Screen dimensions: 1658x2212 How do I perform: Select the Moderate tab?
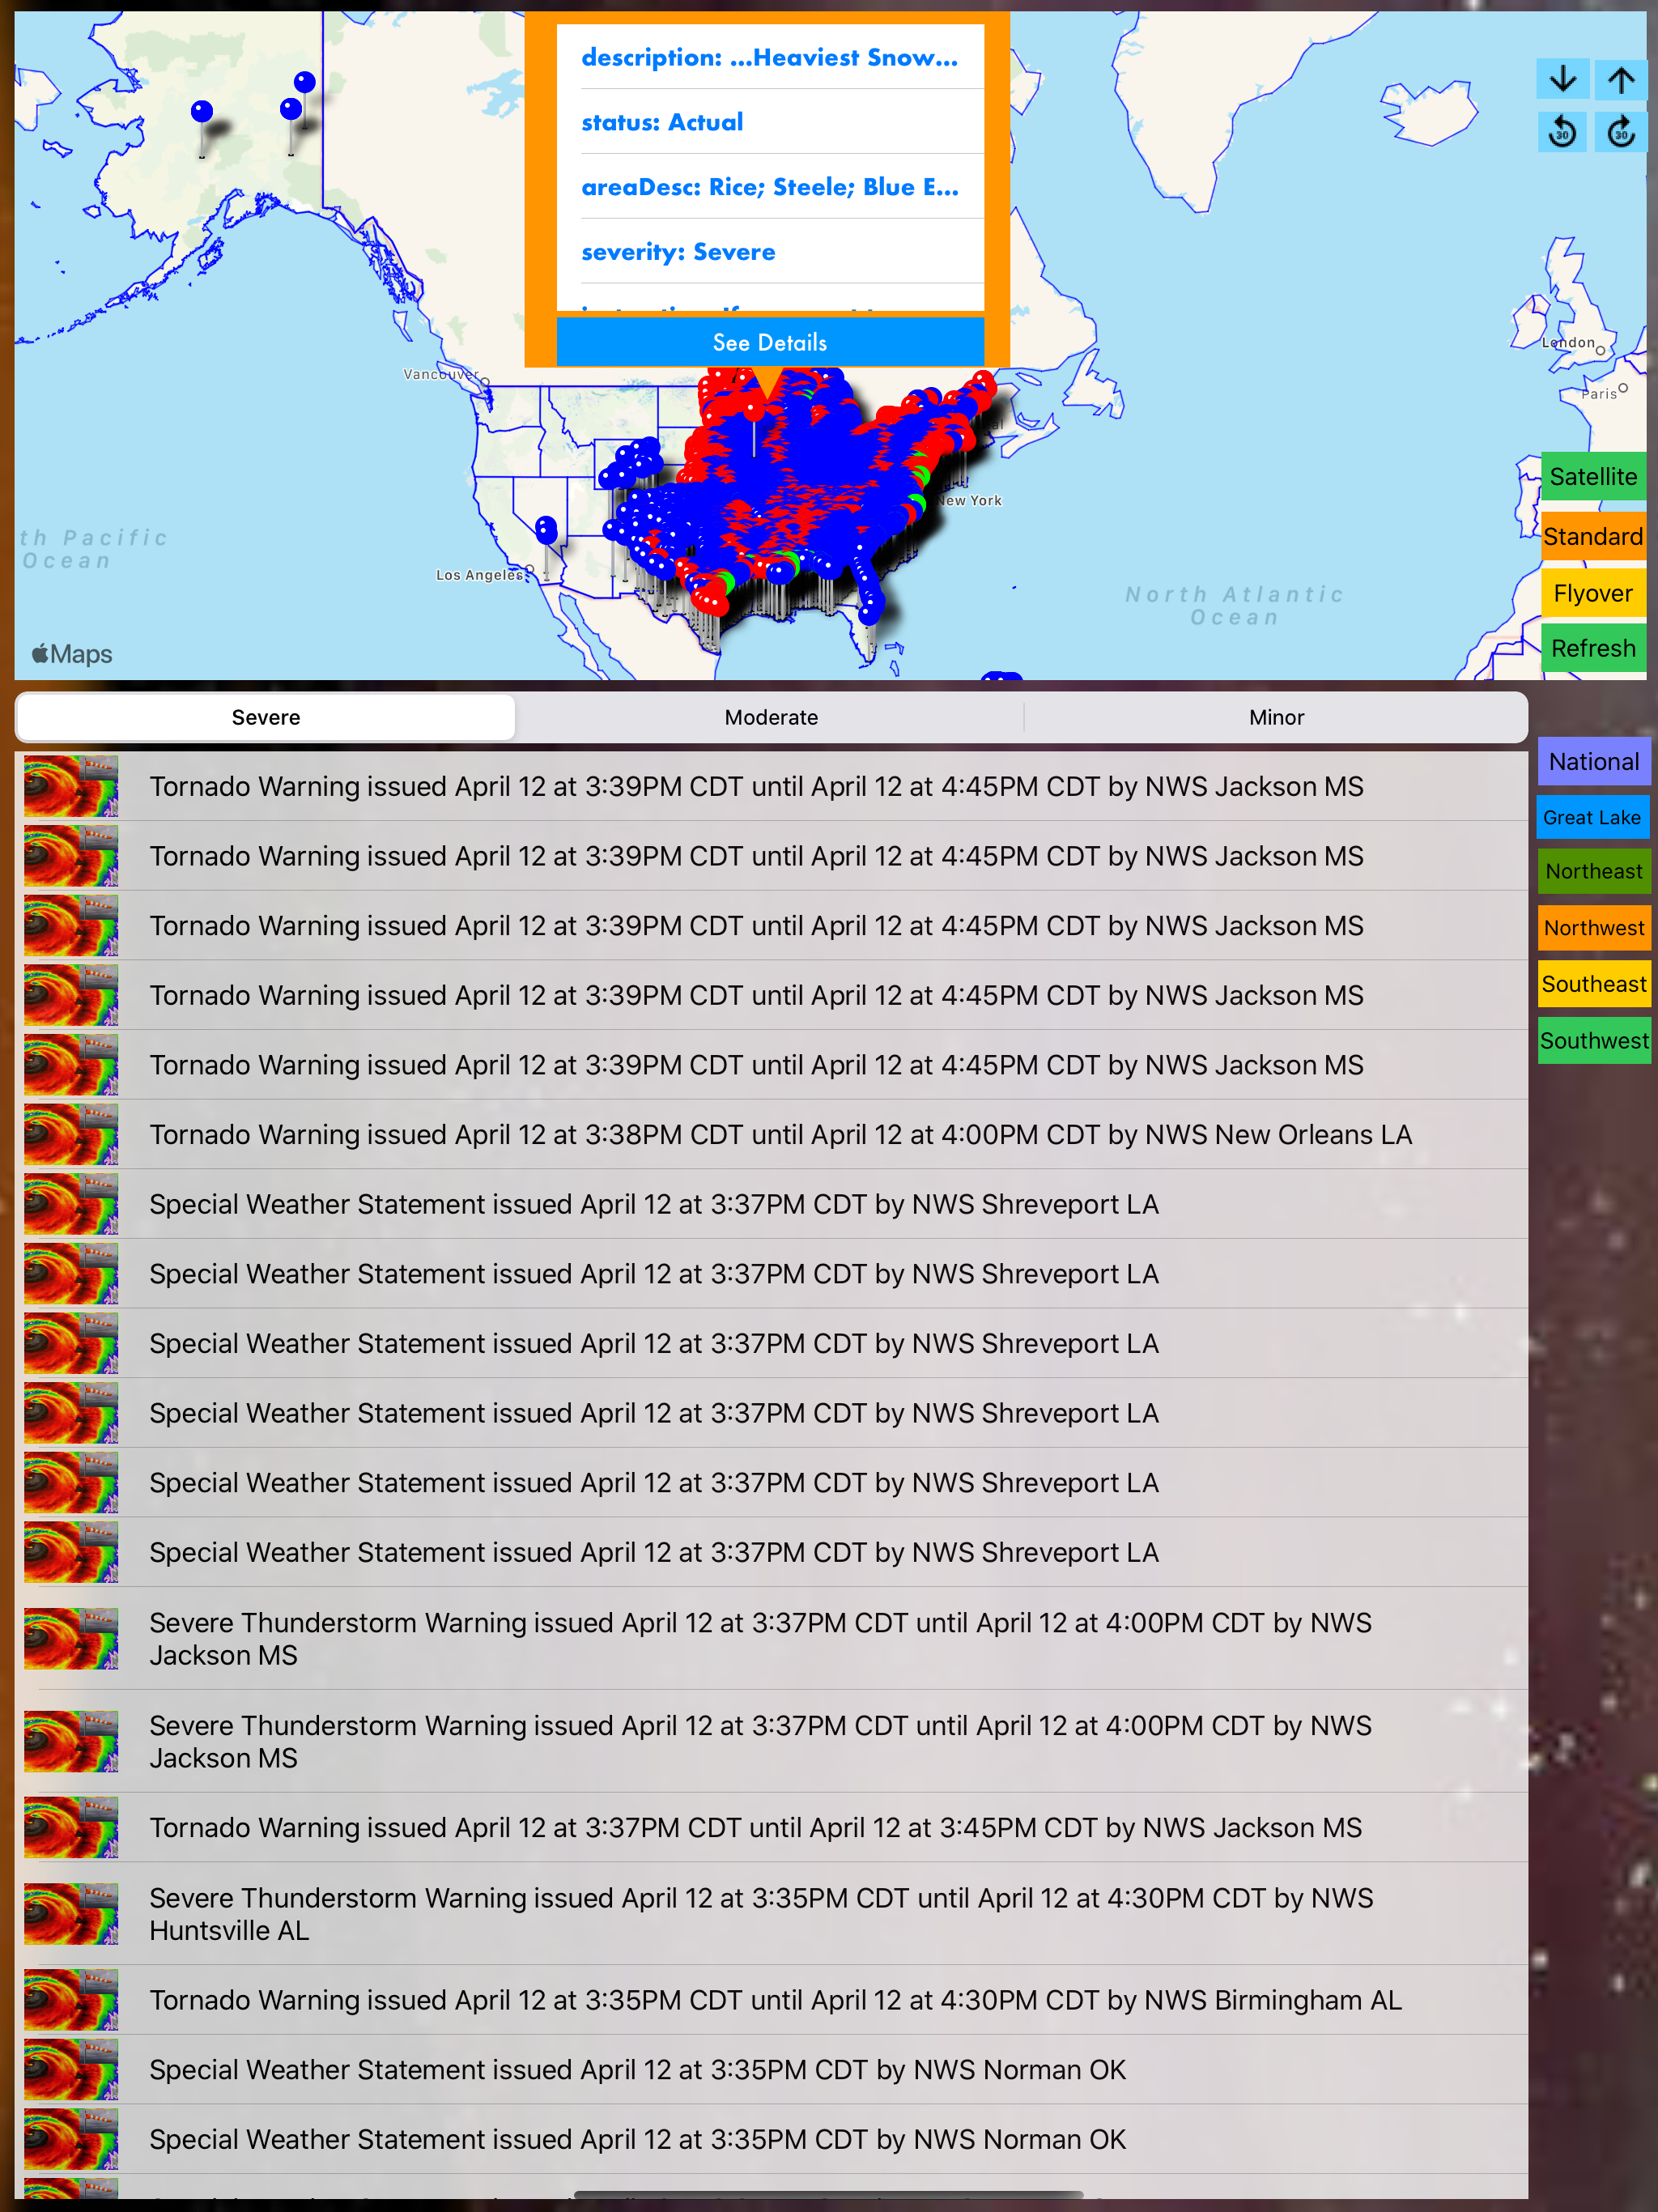point(771,717)
